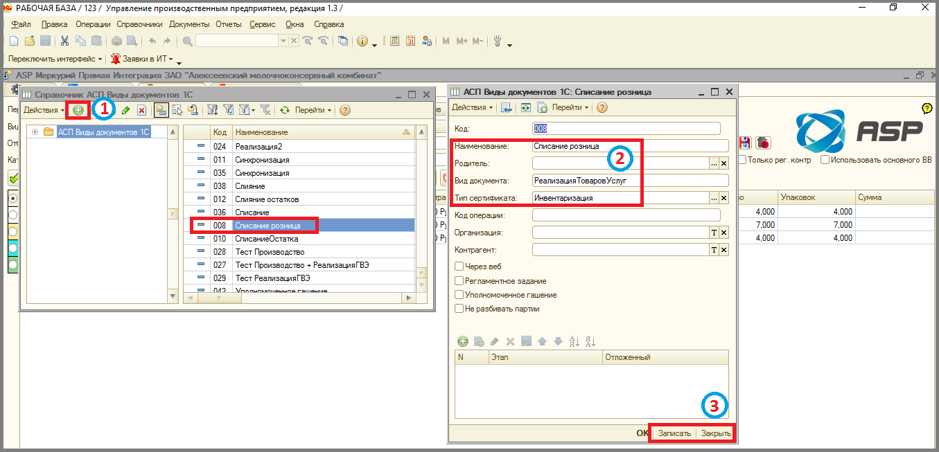The height and width of the screenshot is (452, 939).
Task: Open the Документы menu
Action: pyautogui.click(x=189, y=24)
